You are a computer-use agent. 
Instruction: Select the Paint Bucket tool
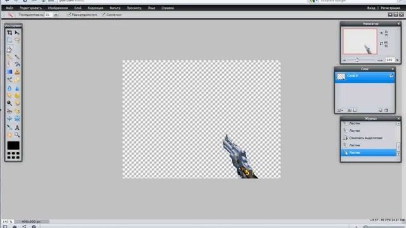pyautogui.click(x=17, y=64)
